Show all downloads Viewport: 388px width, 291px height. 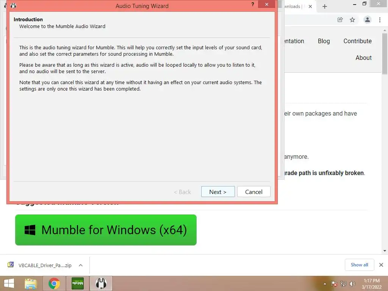pyautogui.click(x=359, y=265)
